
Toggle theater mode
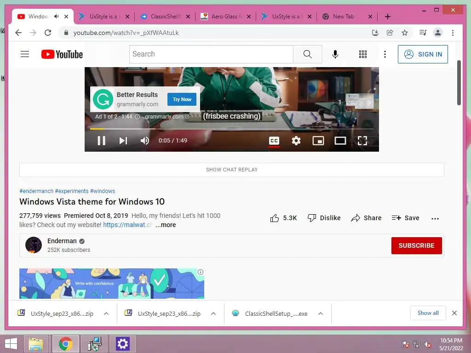click(340, 141)
